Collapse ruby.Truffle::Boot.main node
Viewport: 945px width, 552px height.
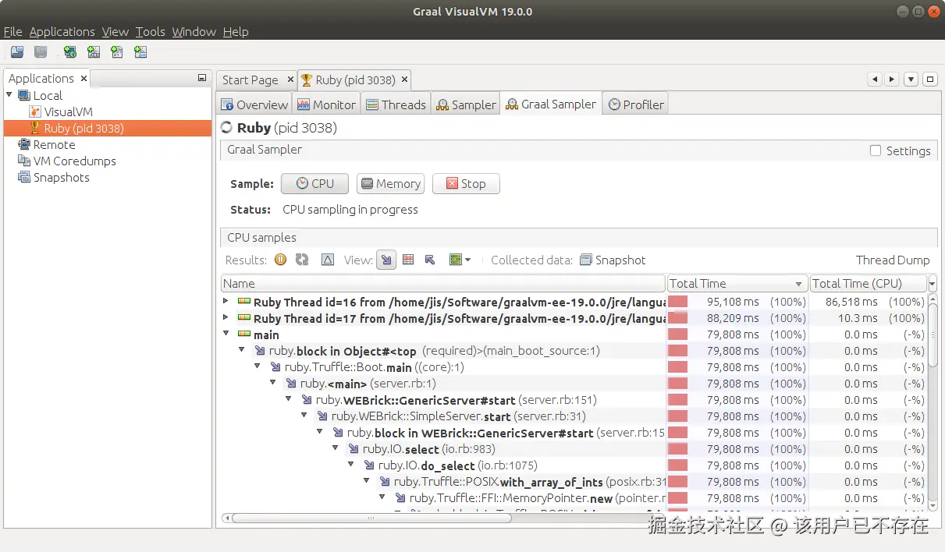pos(258,366)
